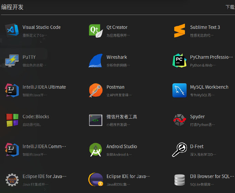Open IntelliJ IDEA Comm… title

click(x=44, y=146)
